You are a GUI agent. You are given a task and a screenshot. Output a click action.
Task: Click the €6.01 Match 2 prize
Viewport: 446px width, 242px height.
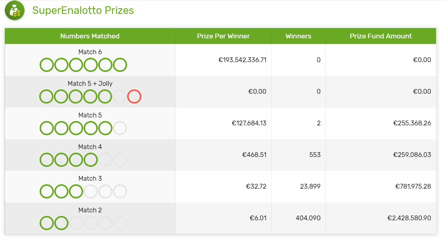(258, 218)
